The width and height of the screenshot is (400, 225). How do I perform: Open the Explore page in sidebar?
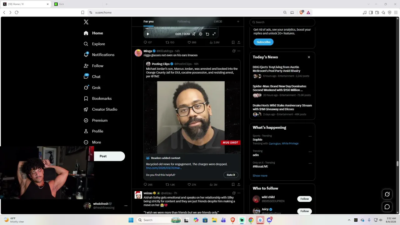[94, 44]
